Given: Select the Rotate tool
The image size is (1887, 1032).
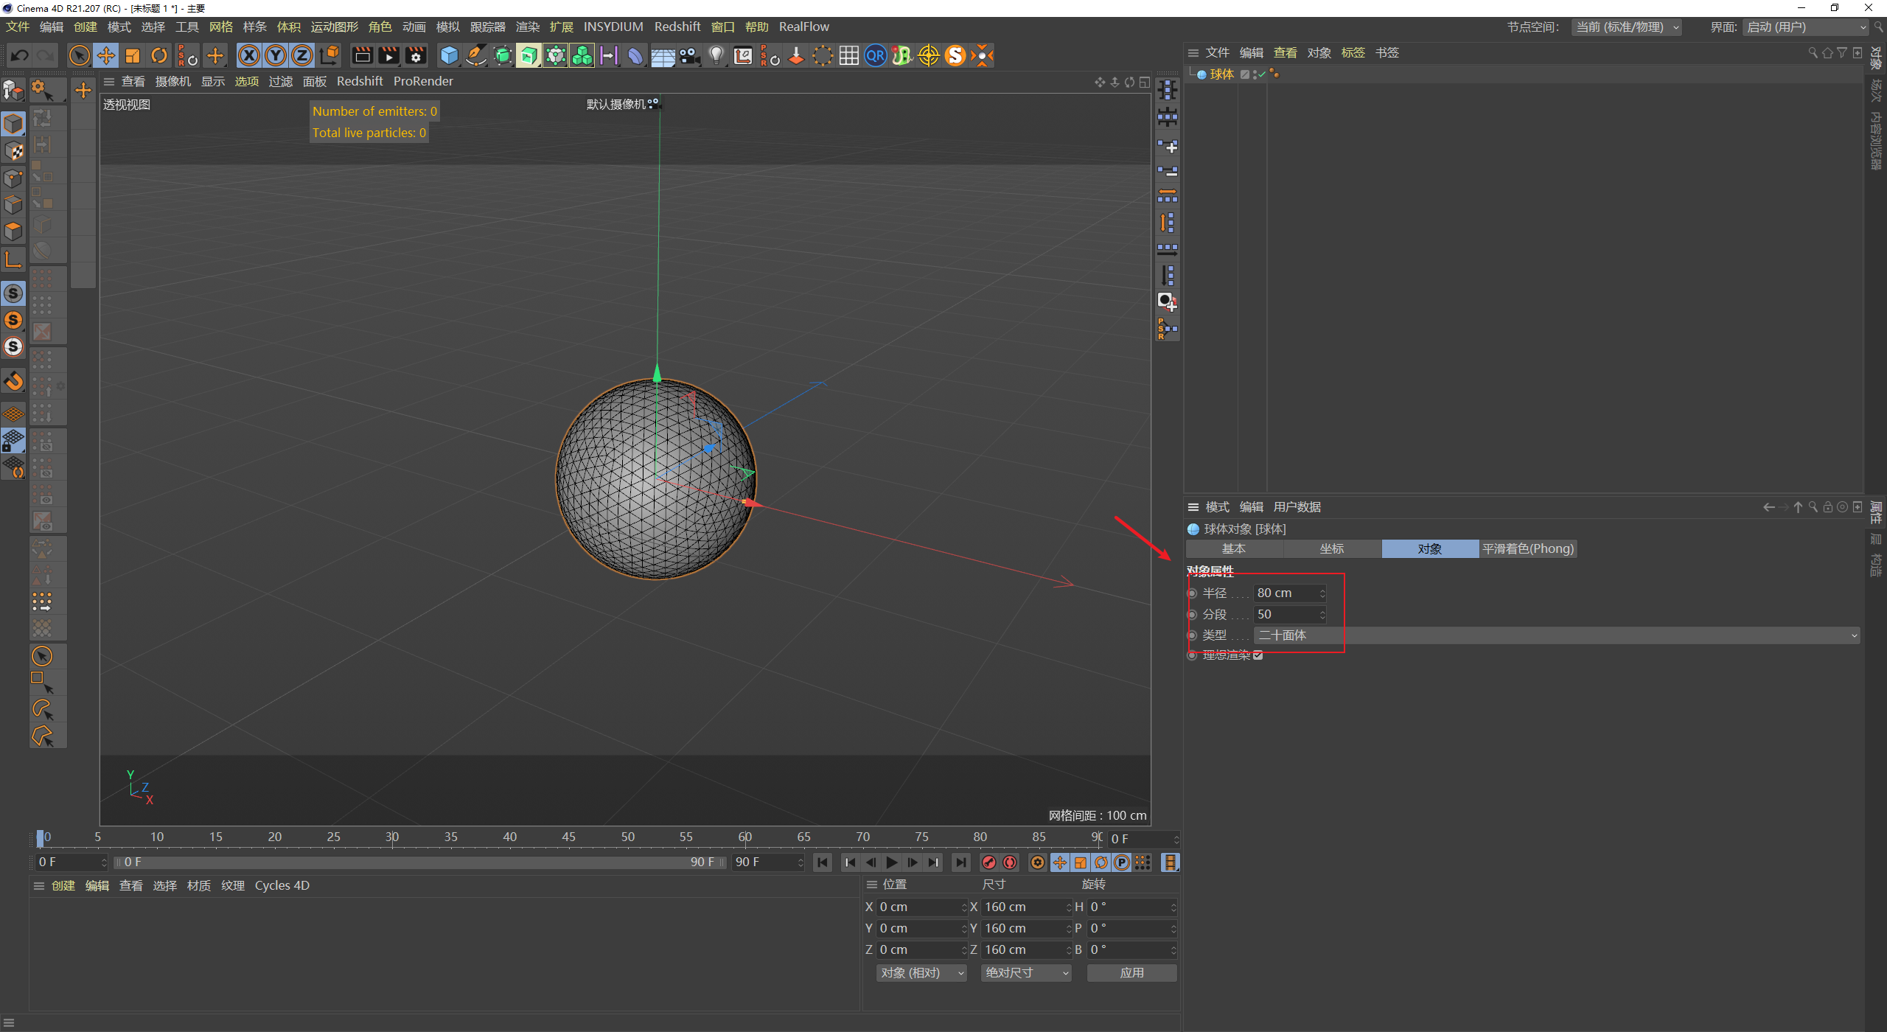Looking at the screenshot, I should [x=159, y=55].
